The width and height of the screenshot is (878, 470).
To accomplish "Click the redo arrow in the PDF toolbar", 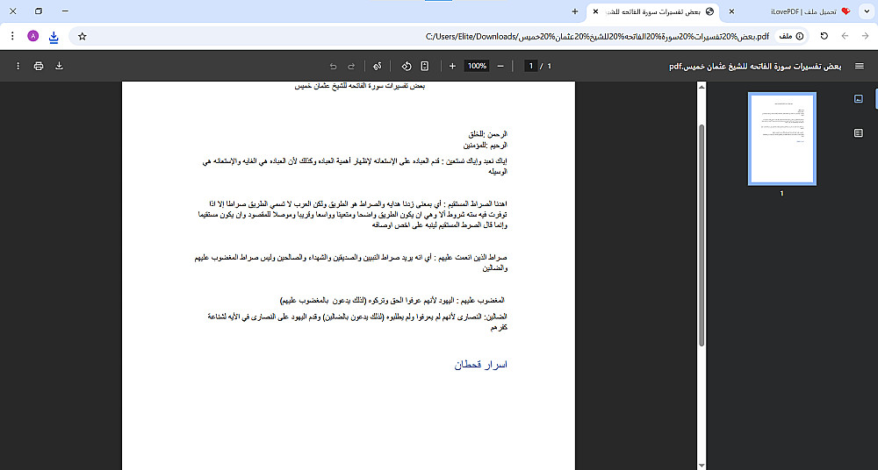I will tap(352, 66).
